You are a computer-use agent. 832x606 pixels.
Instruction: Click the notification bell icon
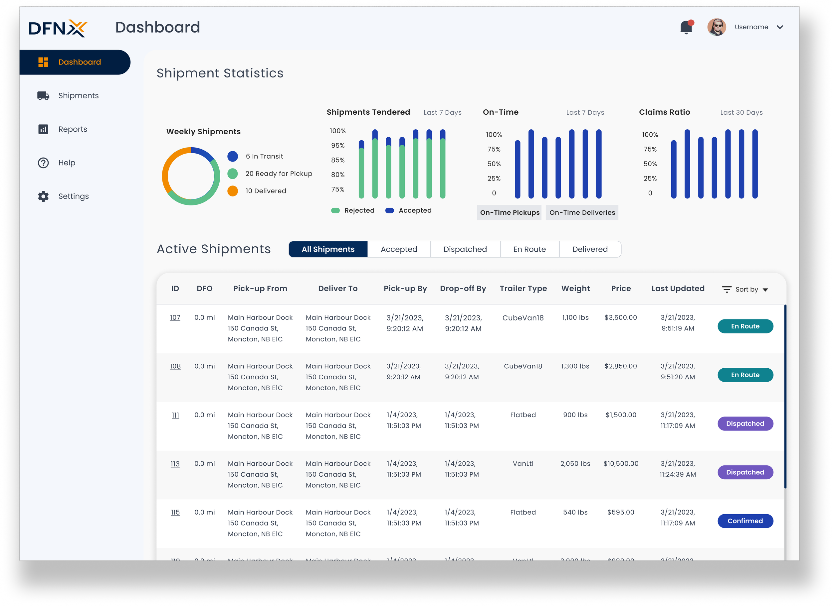click(x=686, y=28)
